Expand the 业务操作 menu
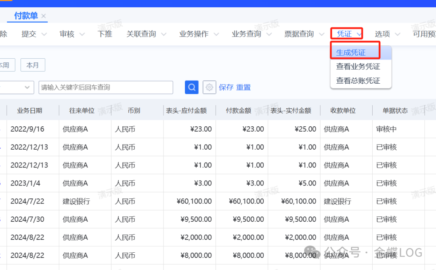 click(x=199, y=34)
